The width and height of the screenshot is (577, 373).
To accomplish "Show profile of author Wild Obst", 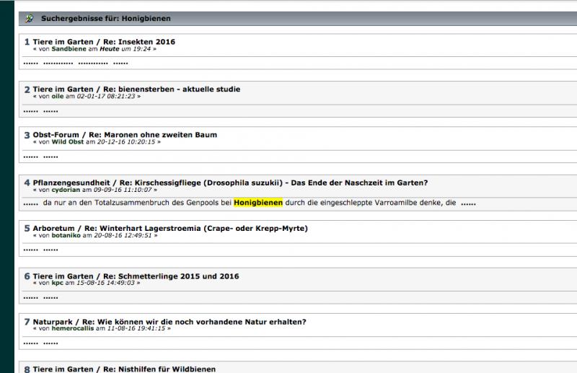I will tap(68, 142).
